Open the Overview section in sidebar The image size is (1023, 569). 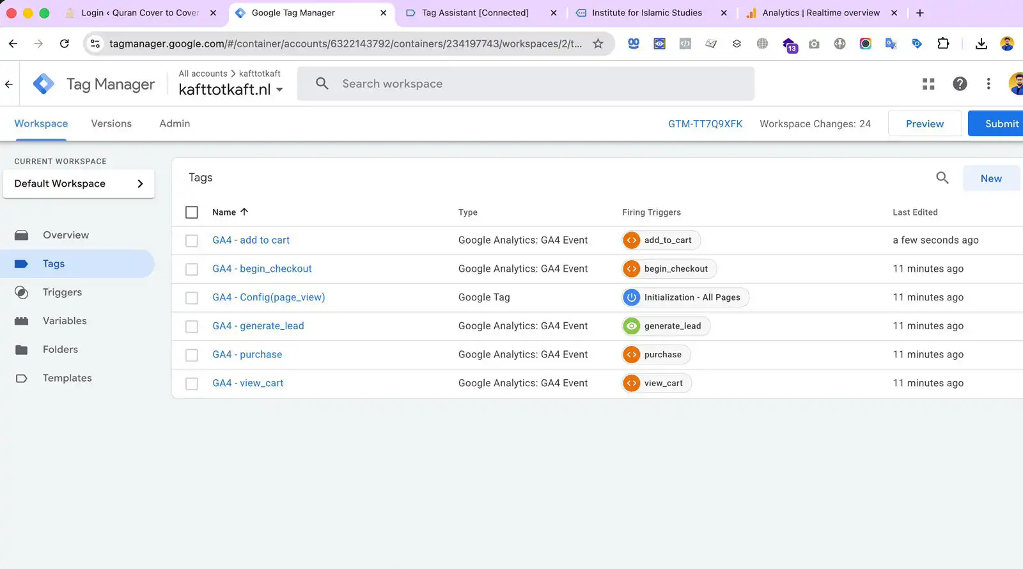click(66, 235)
